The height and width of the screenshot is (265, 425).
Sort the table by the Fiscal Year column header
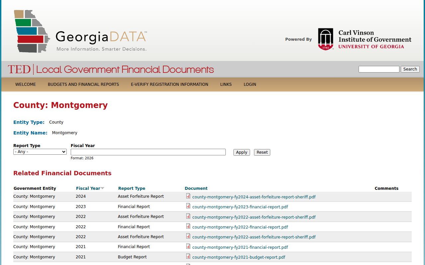click(88, 188)
